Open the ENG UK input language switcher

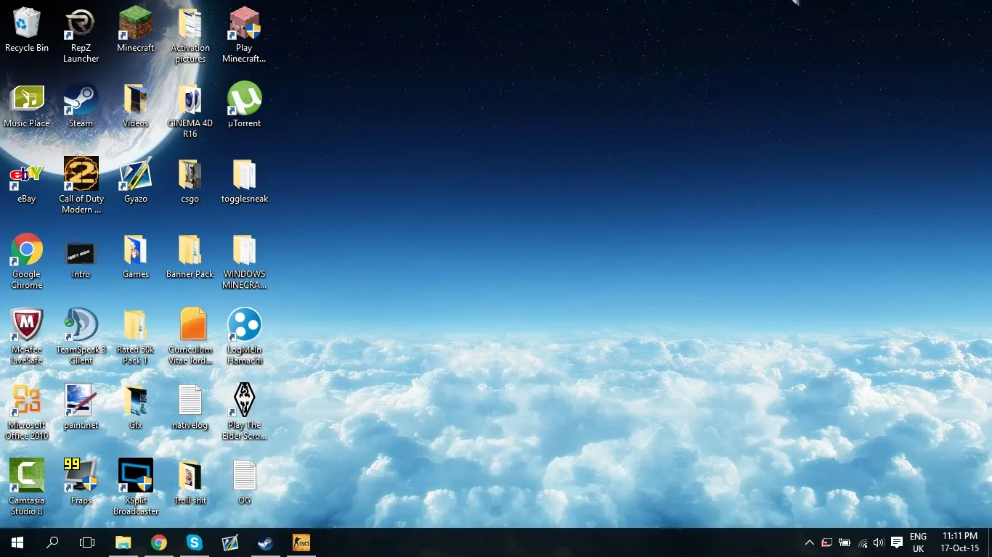click(918, 542)
